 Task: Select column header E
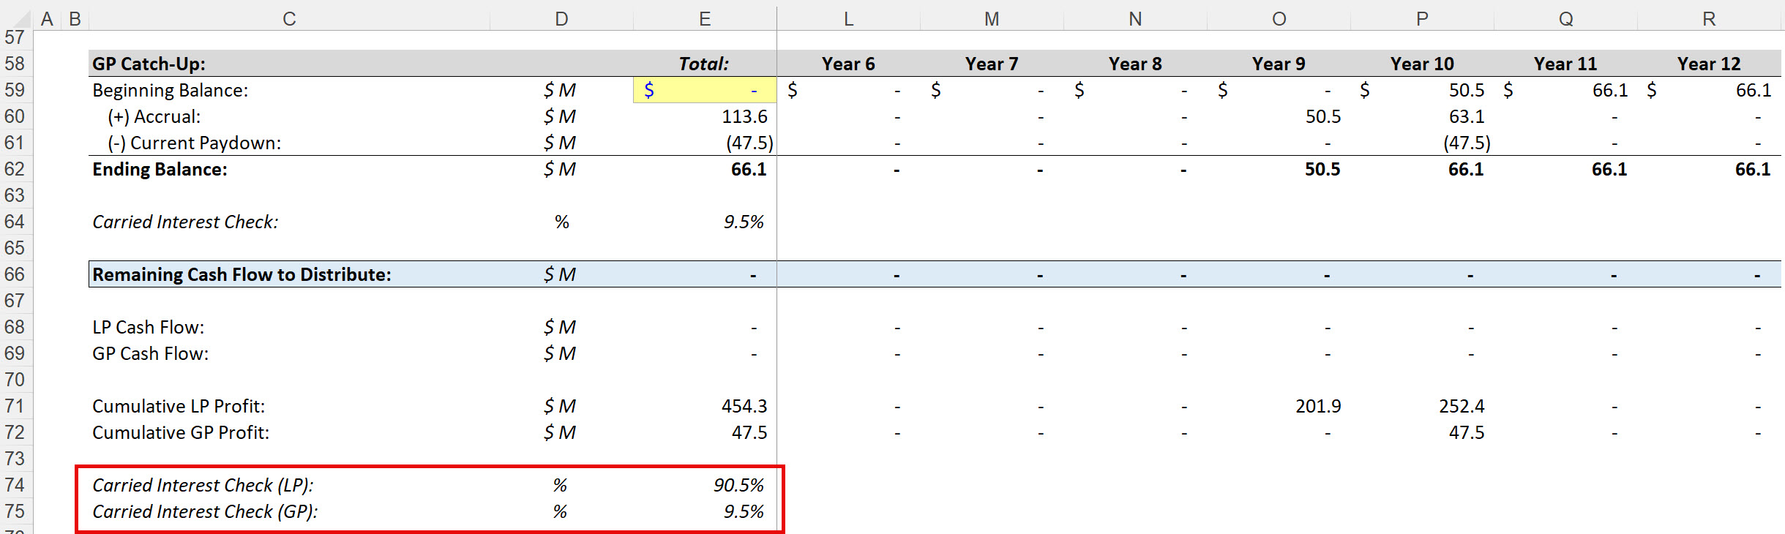(705, 19)
